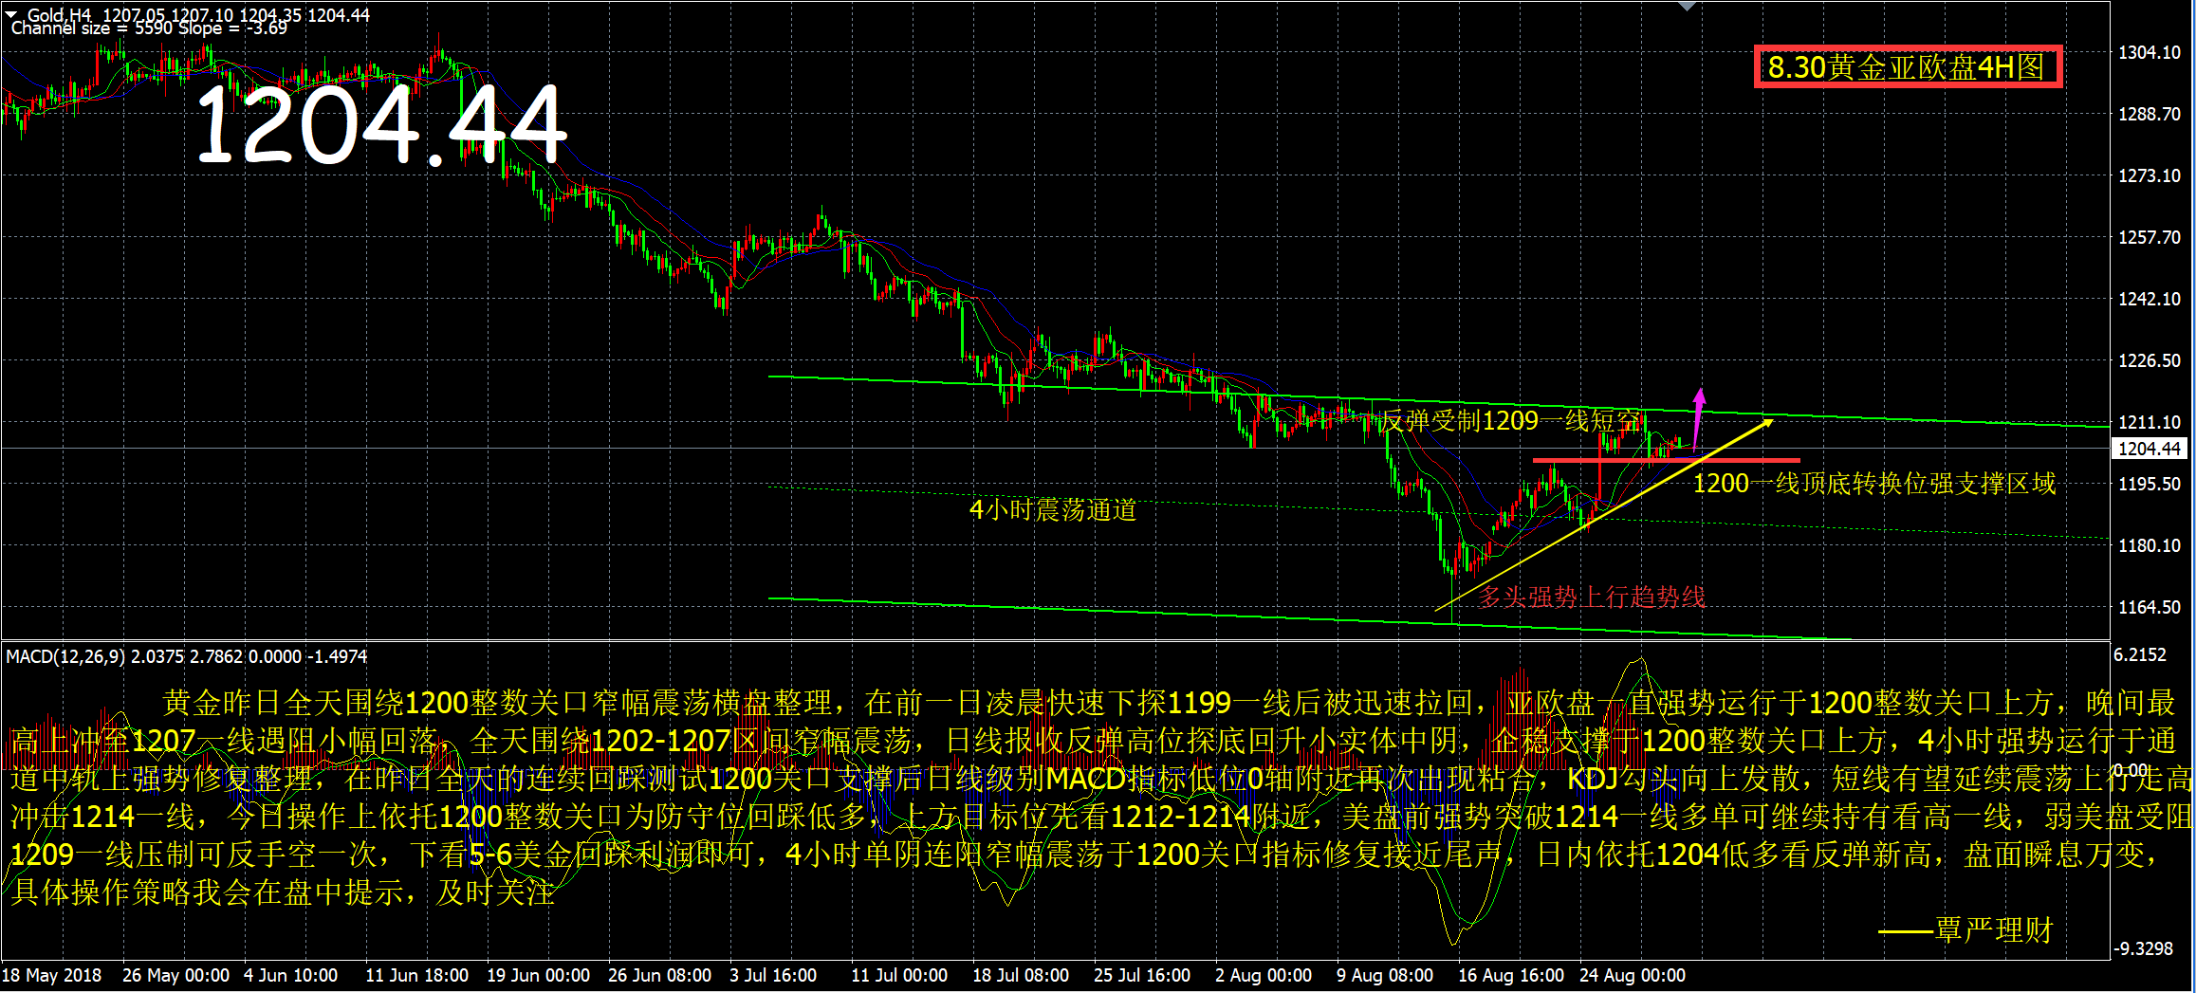2196x993 pixels.
Task: Click the 9 Aug 08:00 date label
Action: pyautogui.click(x=1385, y=976)
